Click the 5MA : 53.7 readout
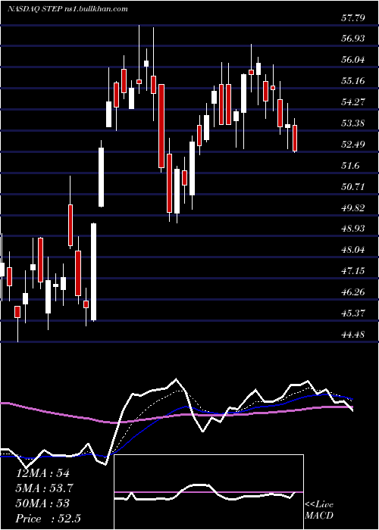This screenshot has height=530, width=379. (x=45, y=488)
